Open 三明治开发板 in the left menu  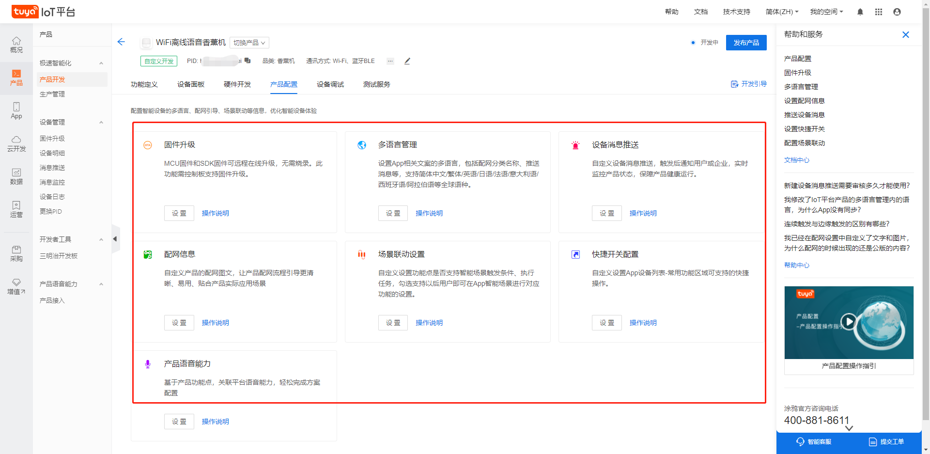(59, 256)
